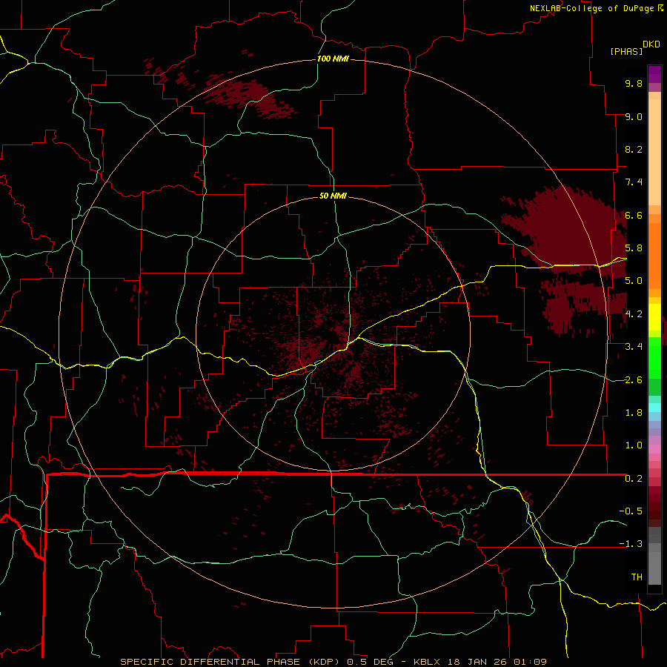
Task: Select the 0.2 scale value
Action: [x=634, y=479]
